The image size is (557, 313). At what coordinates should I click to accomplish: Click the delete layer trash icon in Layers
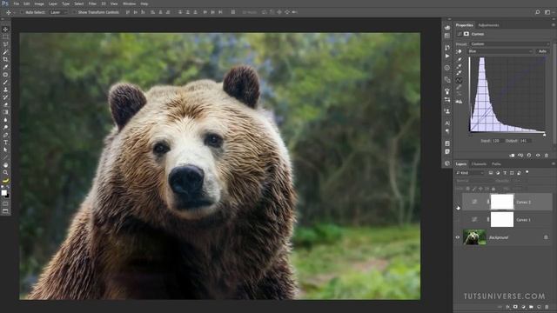pyautogui.click(x=547, y=307)
